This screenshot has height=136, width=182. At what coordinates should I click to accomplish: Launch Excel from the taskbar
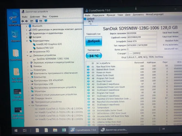pos(64,130)
